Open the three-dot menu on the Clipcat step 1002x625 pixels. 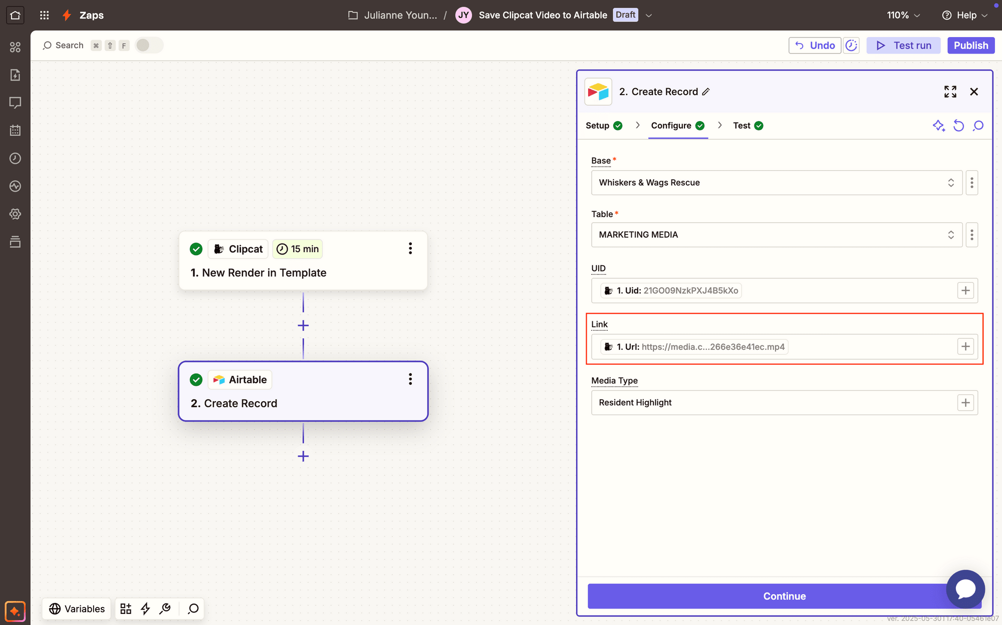[410, 249]
